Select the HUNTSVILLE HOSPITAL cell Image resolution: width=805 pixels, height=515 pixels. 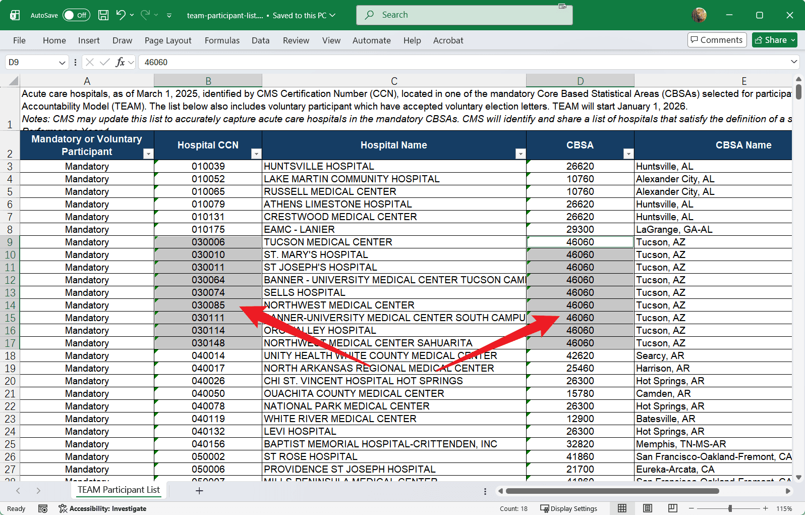(x=394, y=167)
